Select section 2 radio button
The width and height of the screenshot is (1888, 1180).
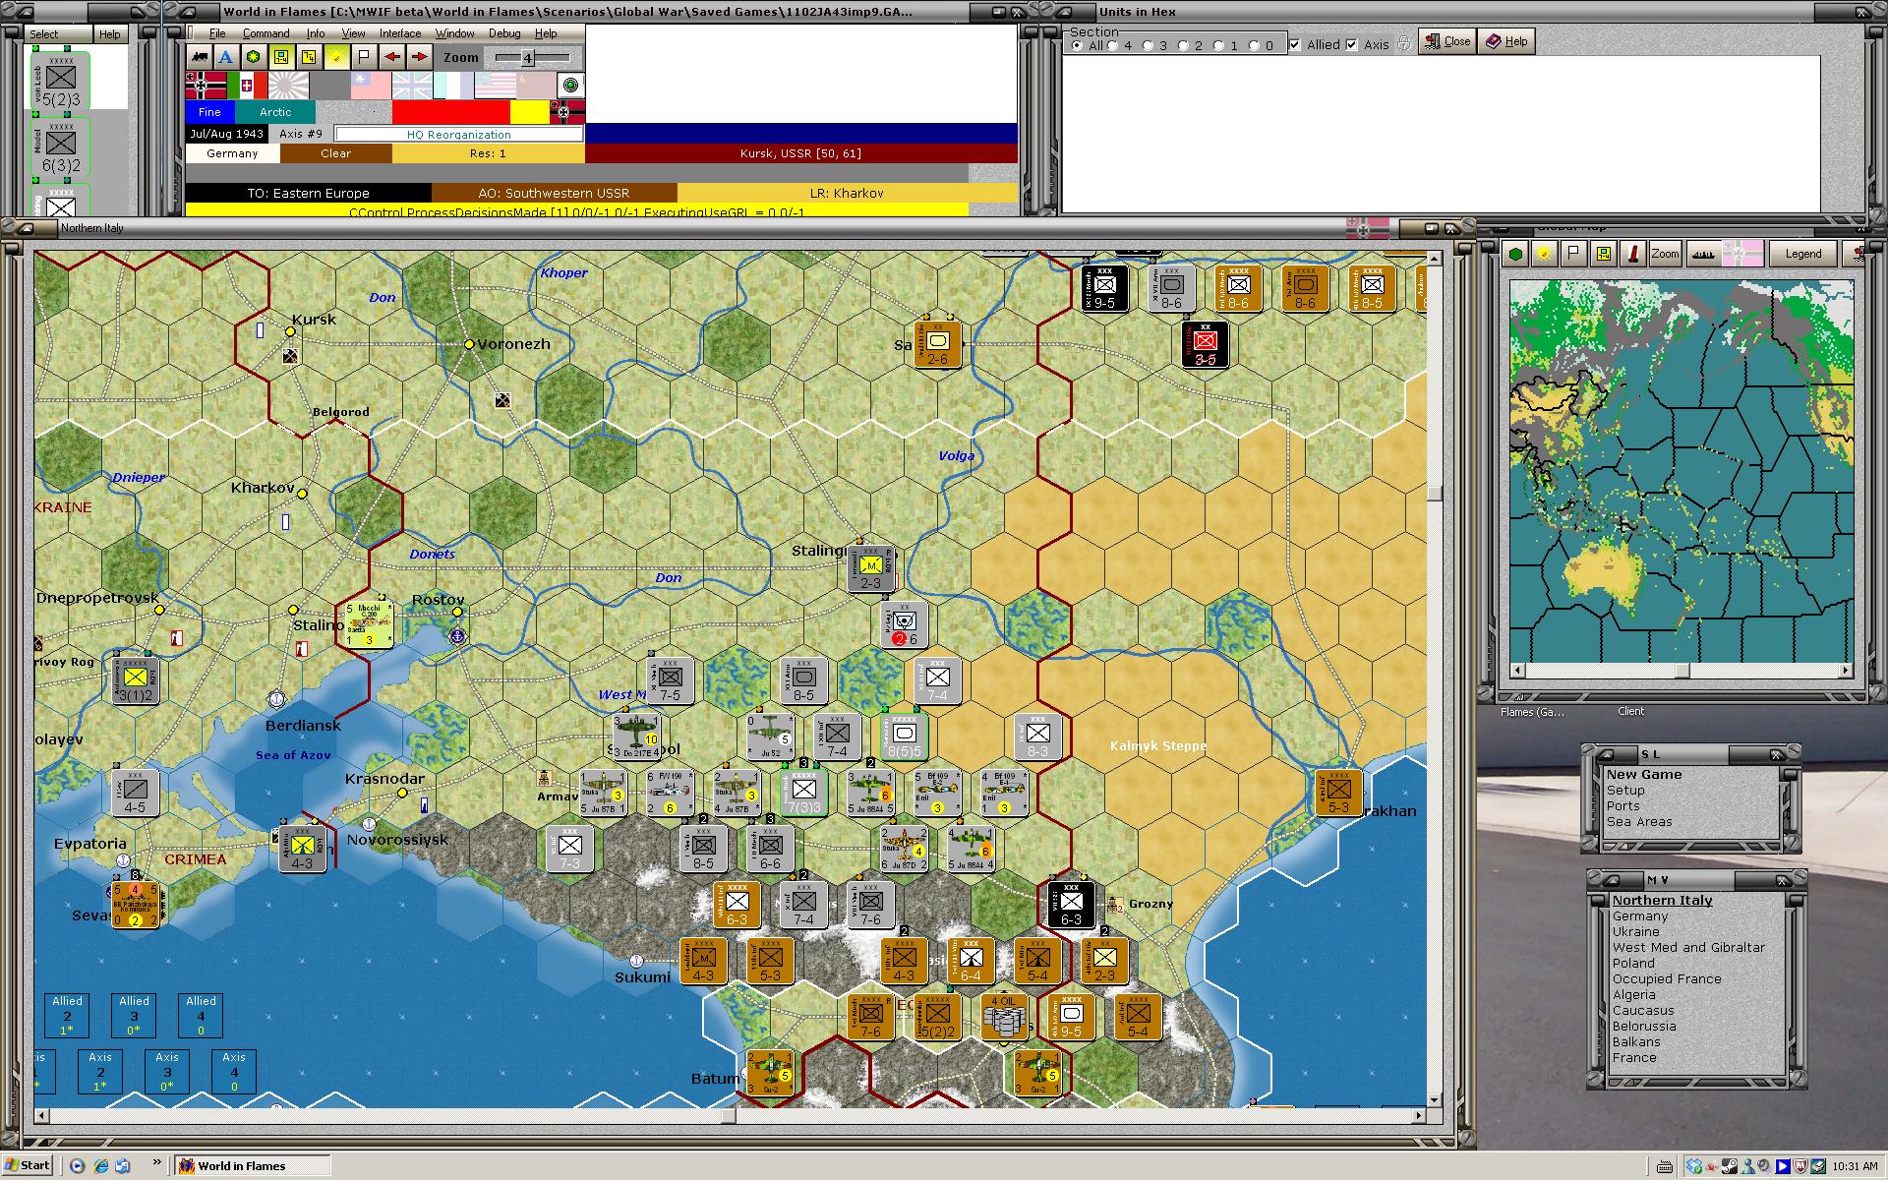(1184, 45)
